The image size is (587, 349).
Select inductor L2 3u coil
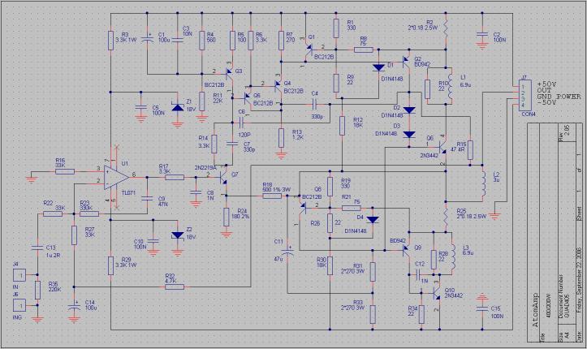tap(484, 183)
